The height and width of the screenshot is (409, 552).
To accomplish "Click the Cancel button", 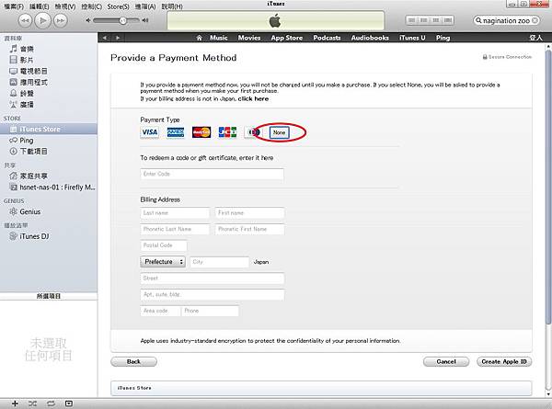I will click(x=446, y=361).
